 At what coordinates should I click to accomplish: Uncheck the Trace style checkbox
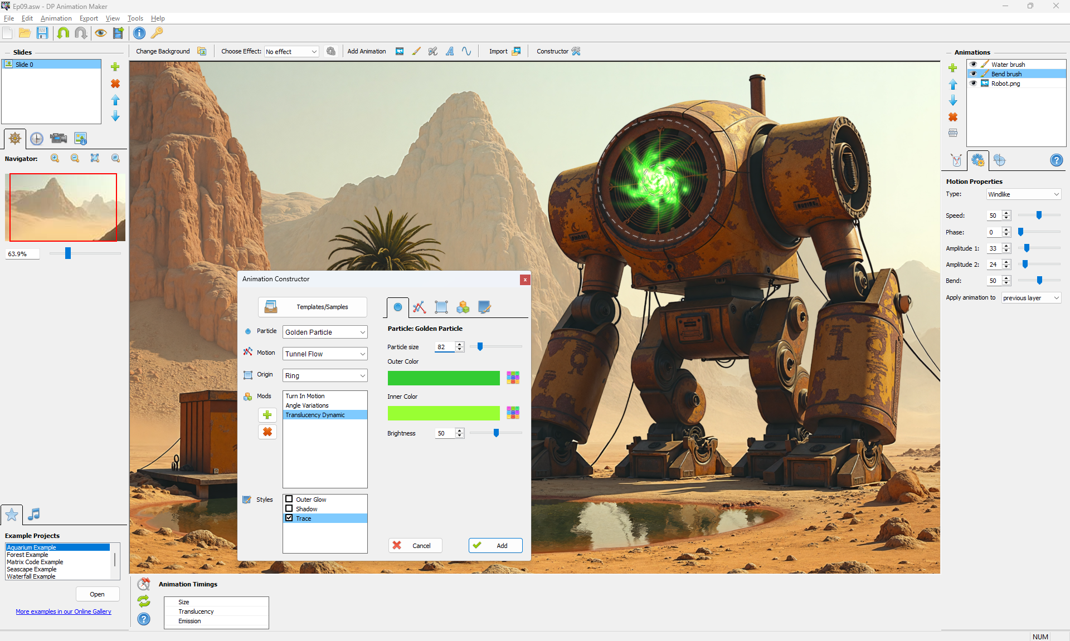[289, 518]
